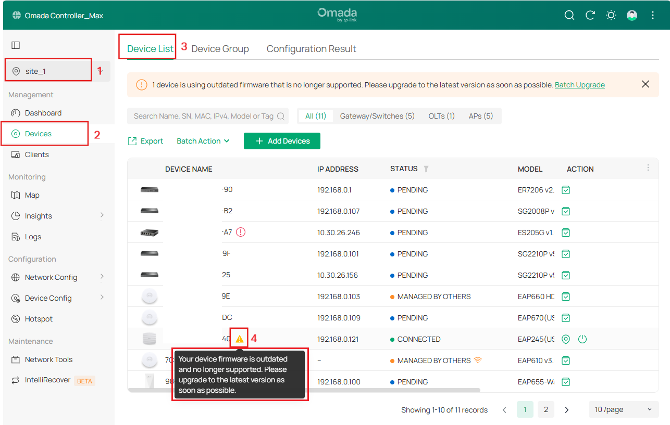The height and width of the screenshot is (425, 670).
Task: Toggle light/dark theme sun icon
Action: pos(611,15)
